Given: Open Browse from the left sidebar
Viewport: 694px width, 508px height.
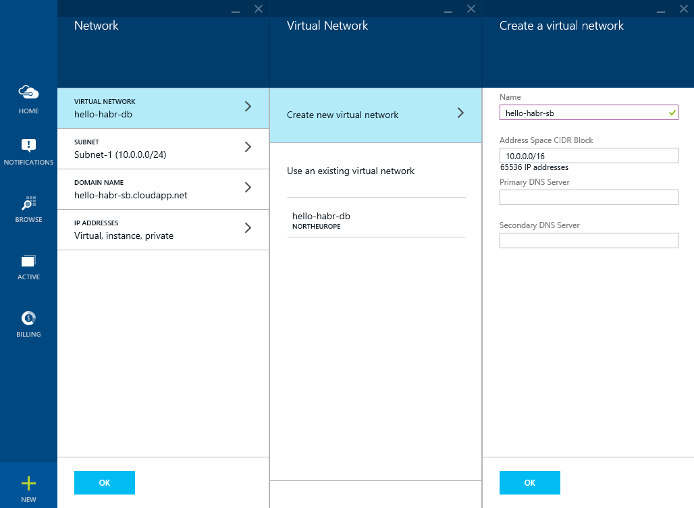Looking at the screenshot, I should click(x=28, y=207).
